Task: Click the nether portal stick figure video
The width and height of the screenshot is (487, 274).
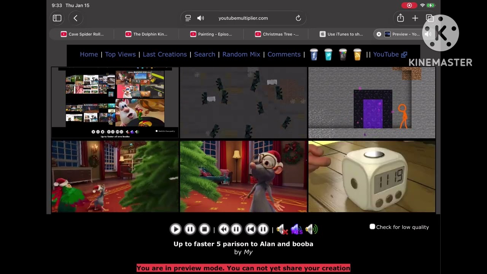Action: point(372,103)
